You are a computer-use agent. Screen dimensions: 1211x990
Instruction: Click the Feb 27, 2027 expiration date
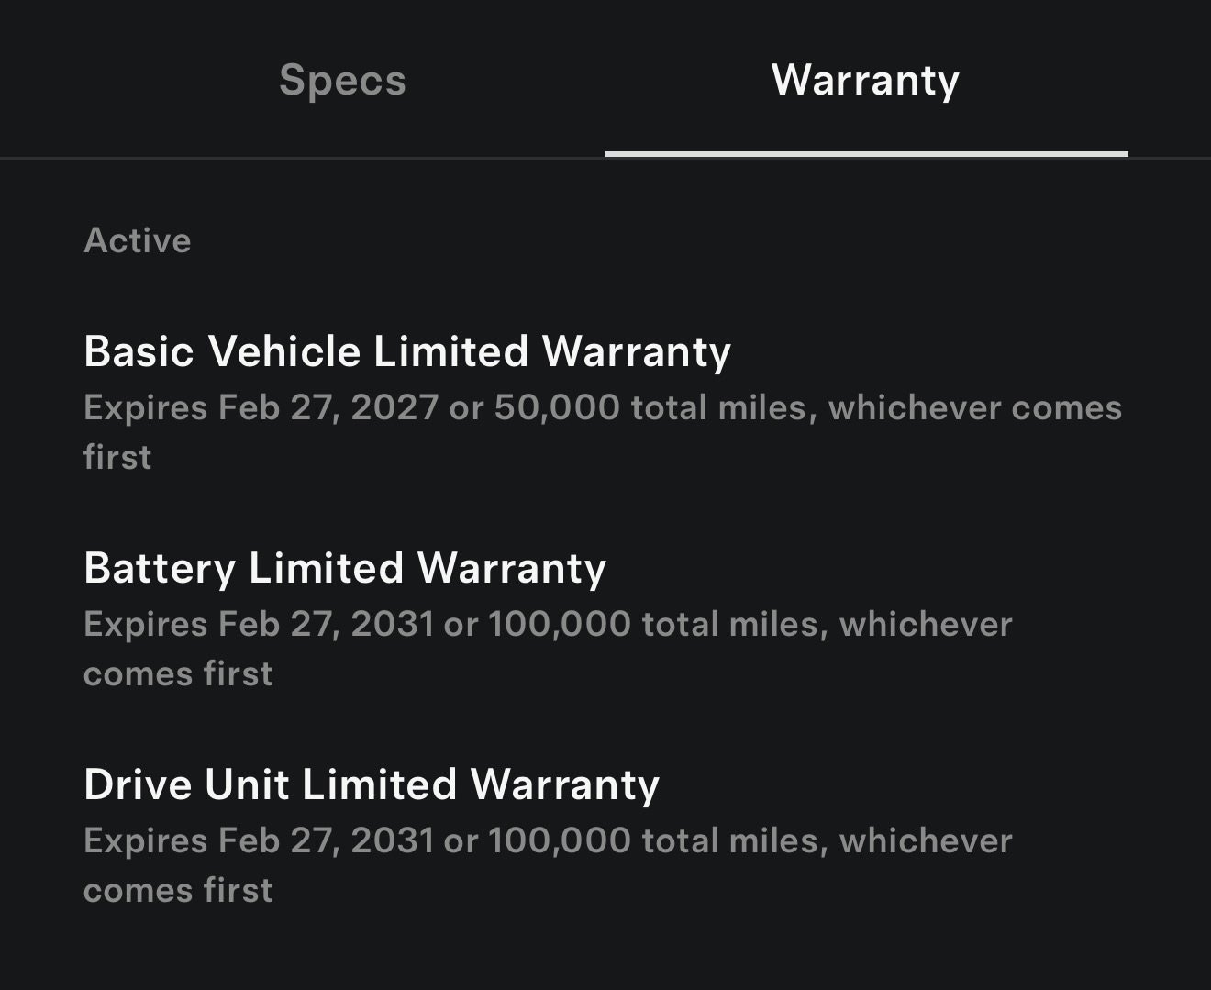coord(328,407)
